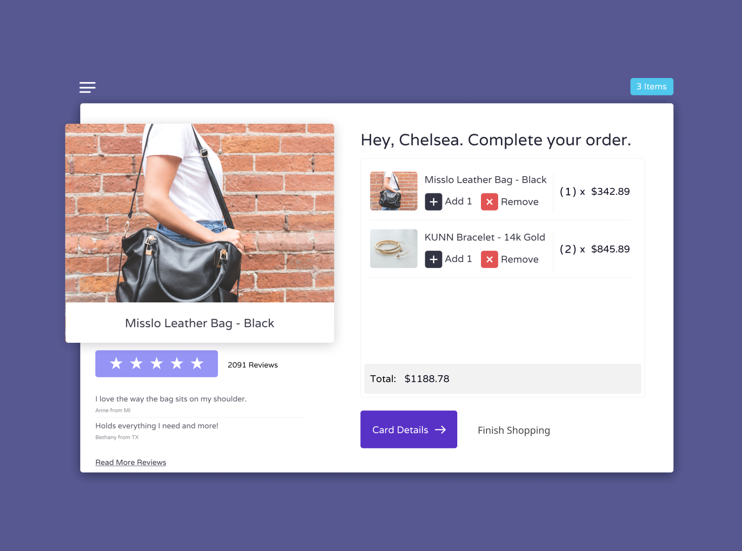Open the KUNN Bracelet cart thumbnail
The width and height of the screenshot is (742, 551).
click(394, 249)
